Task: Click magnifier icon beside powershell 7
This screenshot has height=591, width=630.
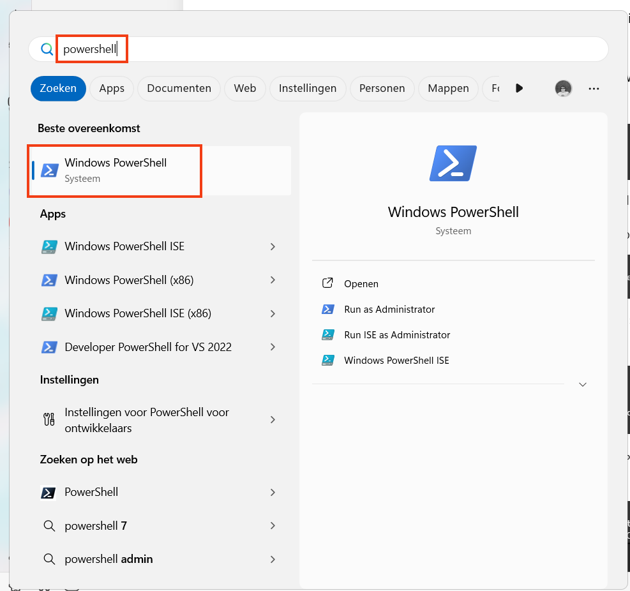Action: [49, 525]
